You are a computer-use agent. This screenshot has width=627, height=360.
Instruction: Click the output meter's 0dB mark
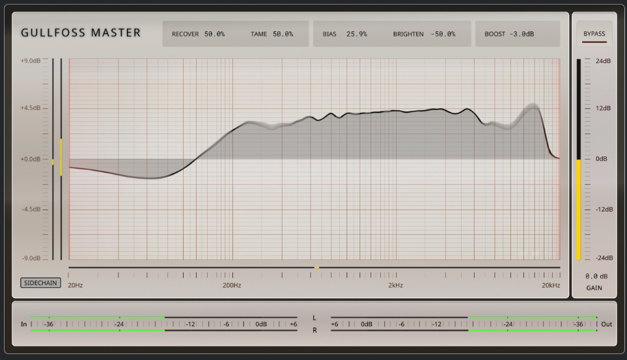[x=367, y=324]
